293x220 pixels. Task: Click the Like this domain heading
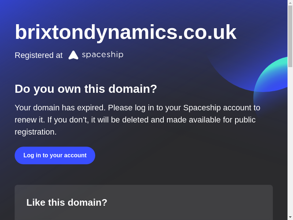click(67, 202)
